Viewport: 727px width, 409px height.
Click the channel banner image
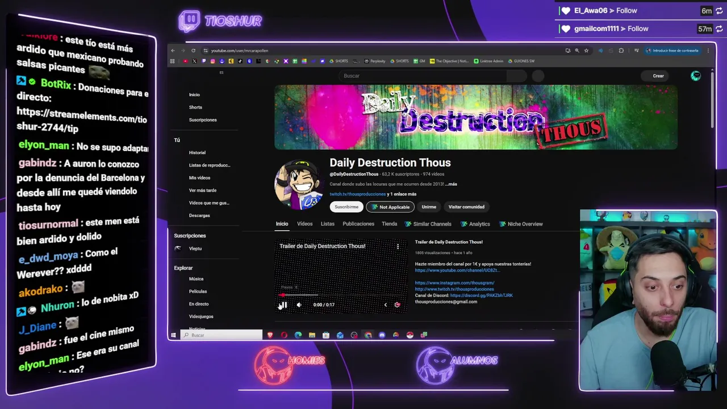tap(476, 117)
